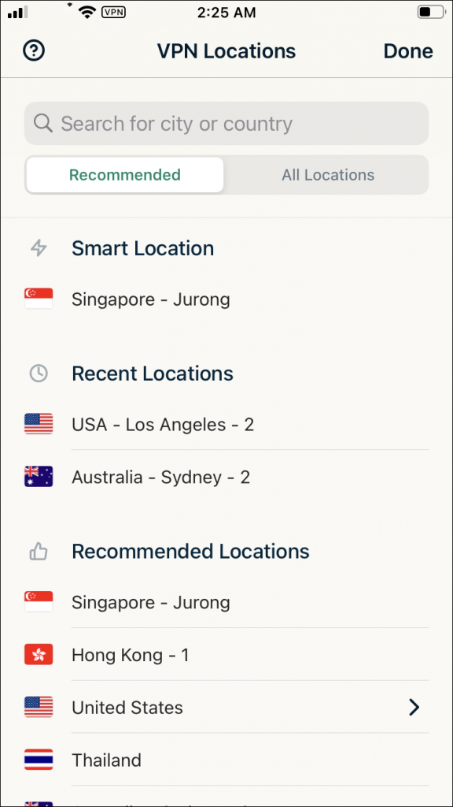Screen dimensions: 453x807
Task: Tap the Australia flag beside Sydney
Action: 38,476
